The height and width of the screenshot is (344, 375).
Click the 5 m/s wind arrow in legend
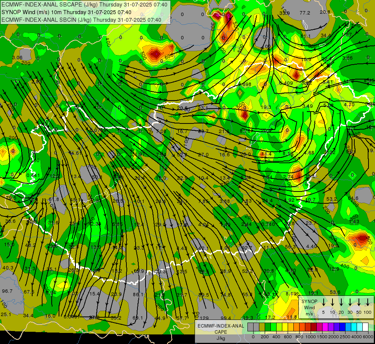tap(323, 302)
